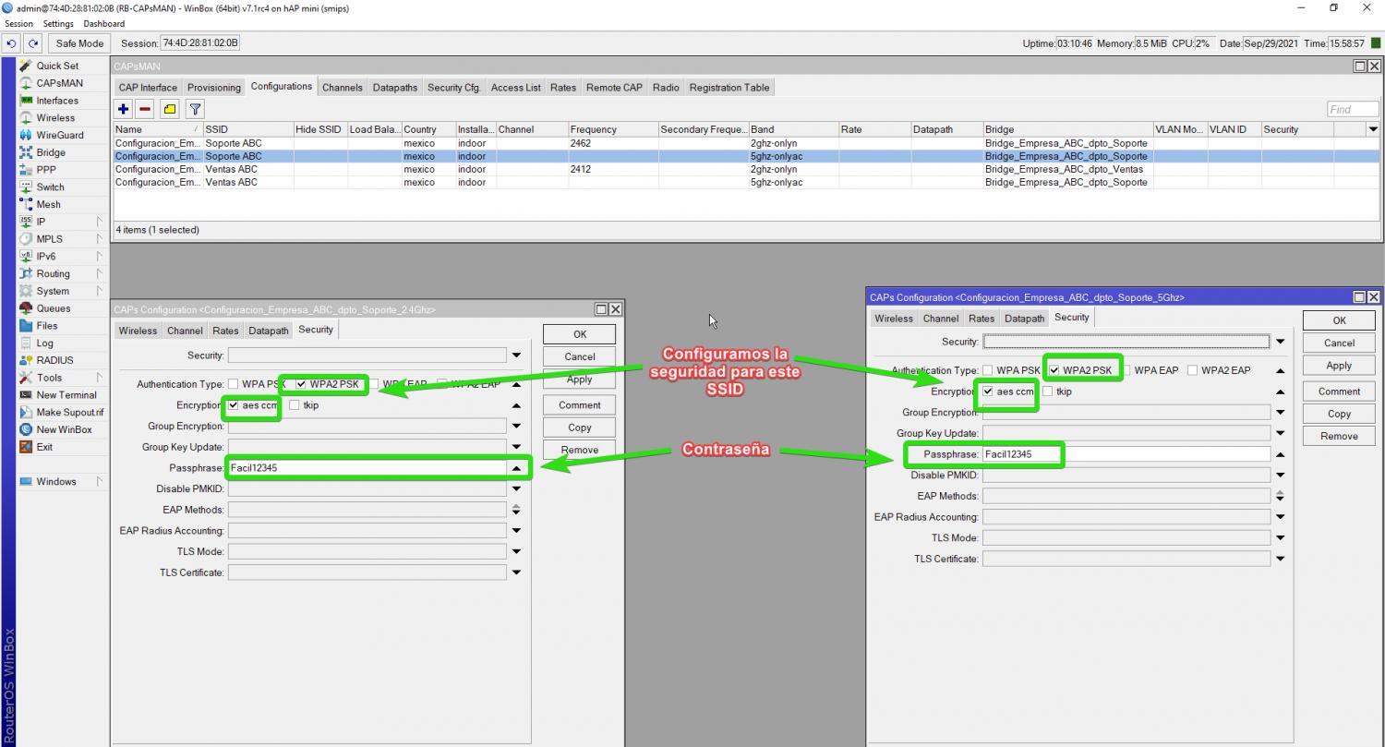The image size is (1385, 747).
Task: Open New Terminal from the sidebar
Action: point(66,395)
